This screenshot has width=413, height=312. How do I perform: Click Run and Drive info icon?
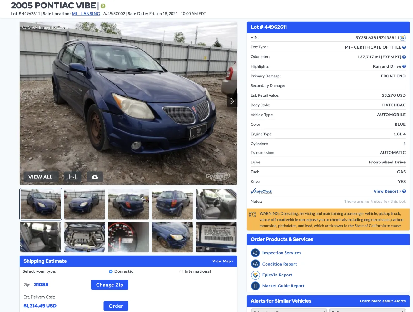tap(404, 66)
